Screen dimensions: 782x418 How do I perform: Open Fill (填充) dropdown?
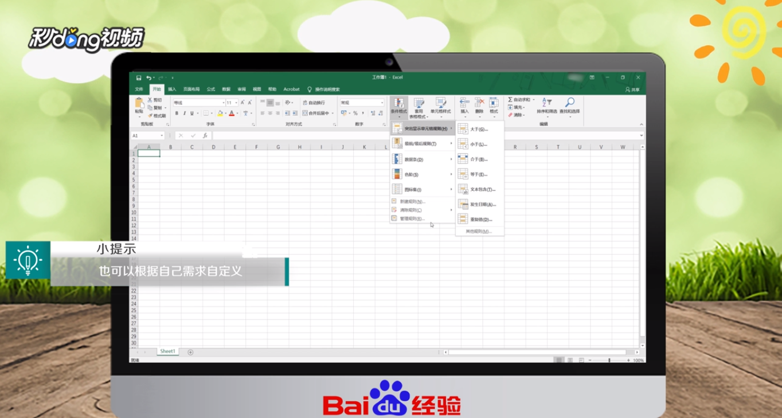click(516, 107)
